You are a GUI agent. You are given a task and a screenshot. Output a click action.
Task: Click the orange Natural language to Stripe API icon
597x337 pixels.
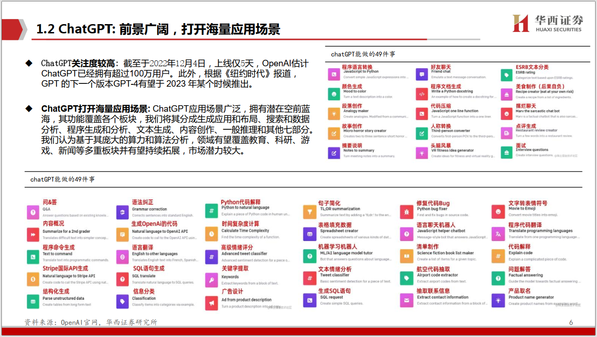coord(33,279)
